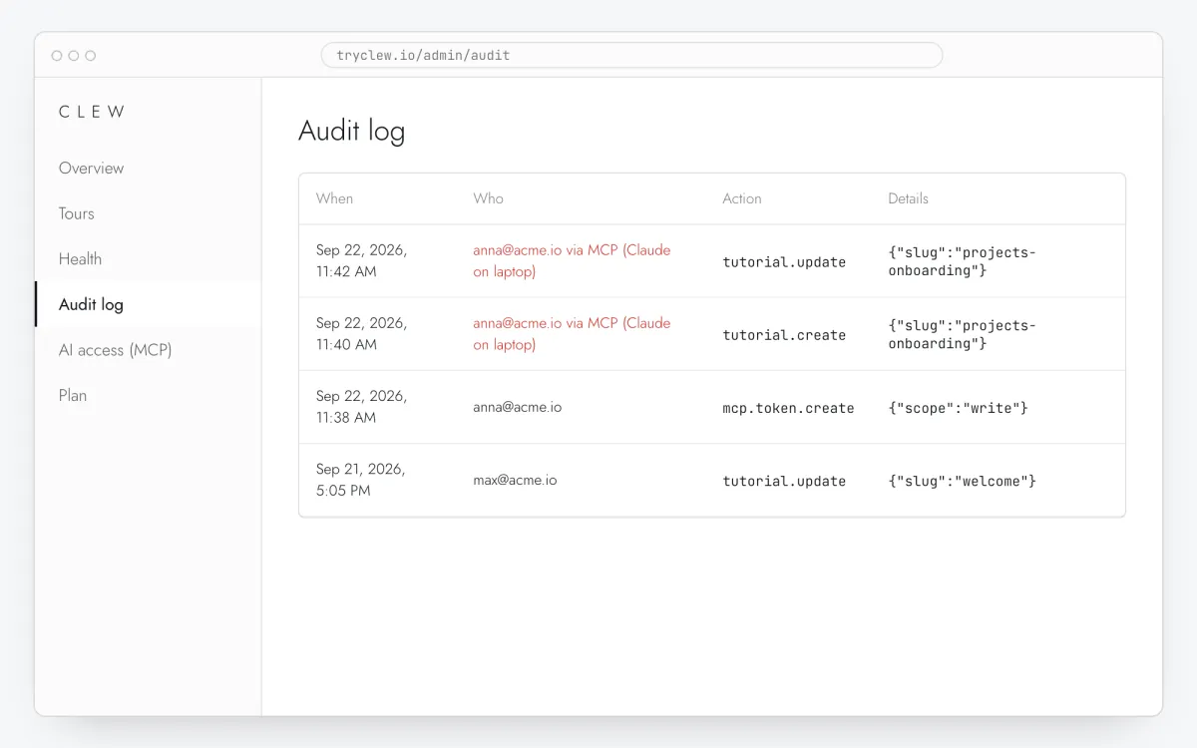Image resolution: width=1197 pixels, height=748 pixels.
Task: Click tutorial.update in the 11:42 AM row
Action: 784,262
